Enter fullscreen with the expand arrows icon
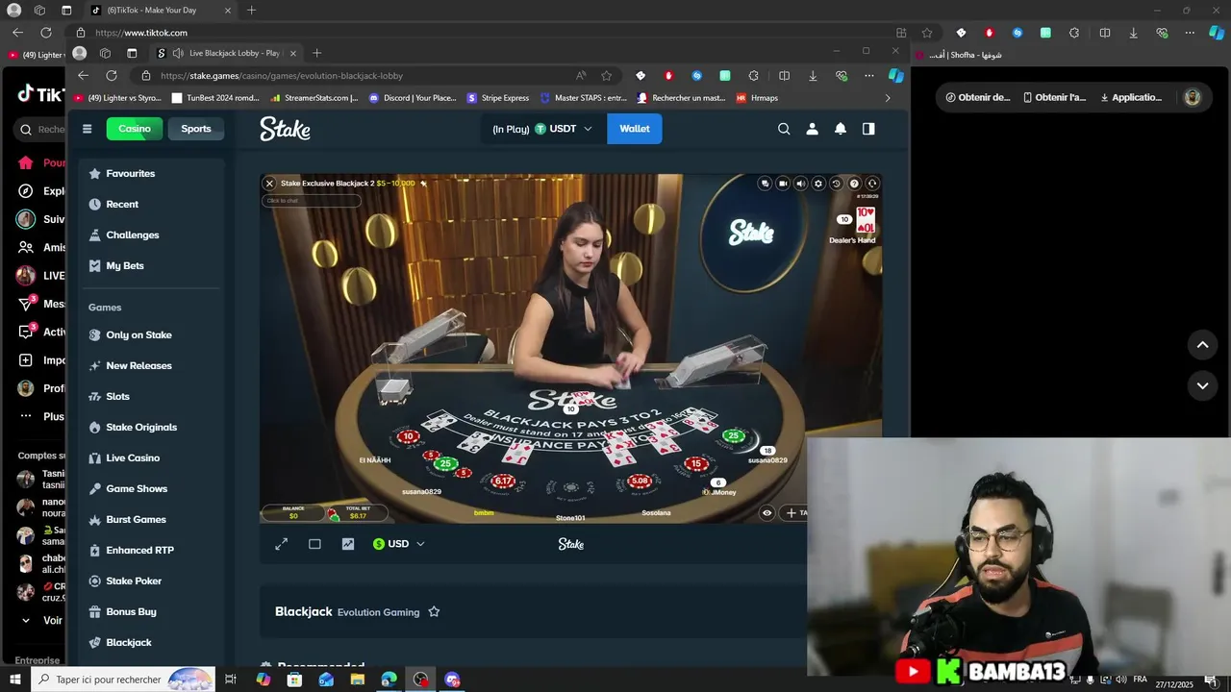 (x=282, y=544)
